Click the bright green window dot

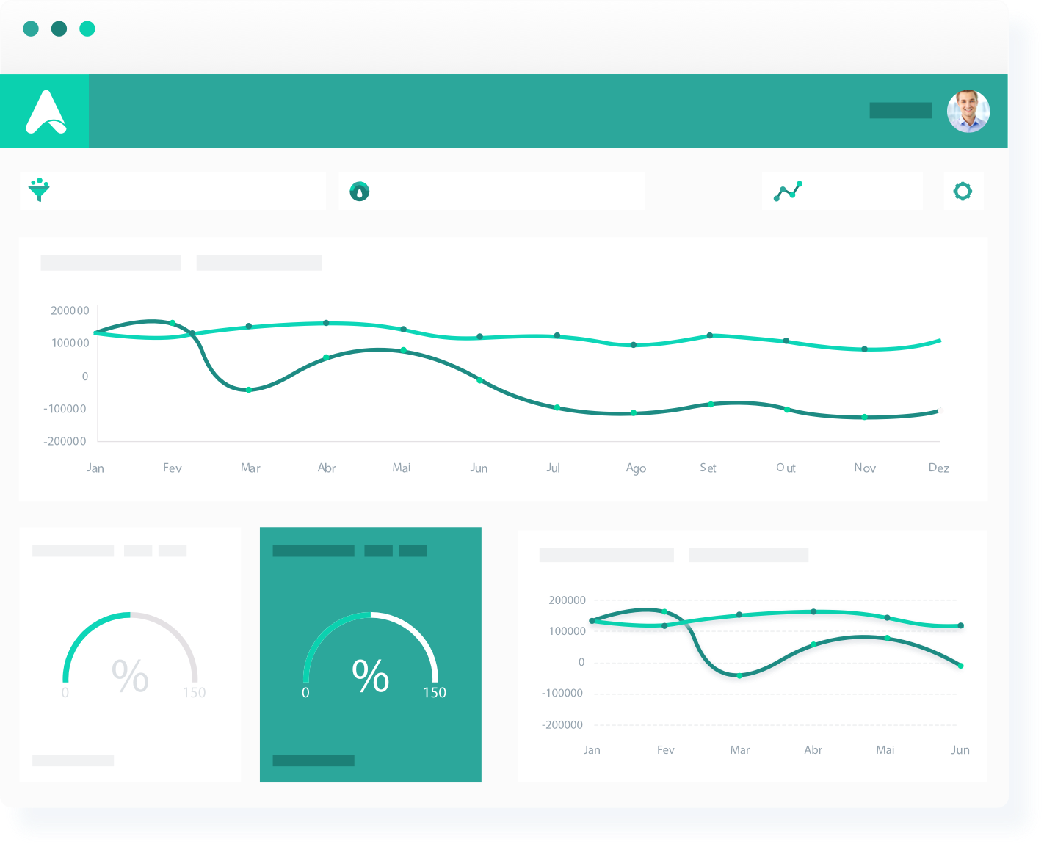87,29
